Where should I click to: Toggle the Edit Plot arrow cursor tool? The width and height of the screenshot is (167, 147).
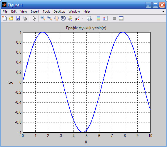coord(34,18)
